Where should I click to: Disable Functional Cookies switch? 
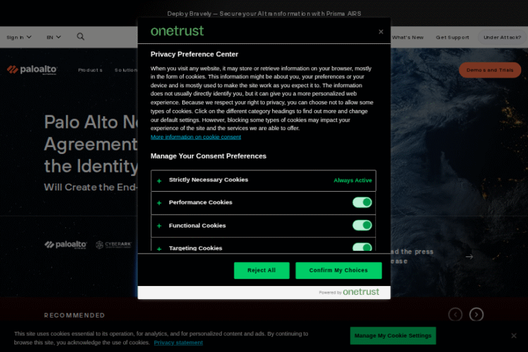coord(362,225)
